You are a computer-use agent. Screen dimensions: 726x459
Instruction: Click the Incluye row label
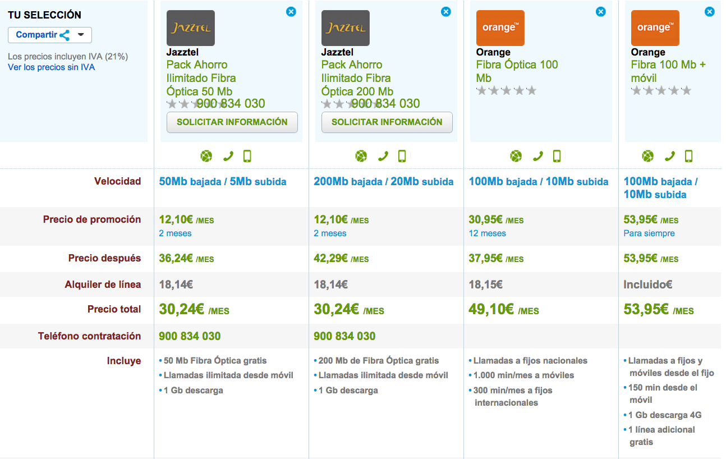[x=124, y=361]
